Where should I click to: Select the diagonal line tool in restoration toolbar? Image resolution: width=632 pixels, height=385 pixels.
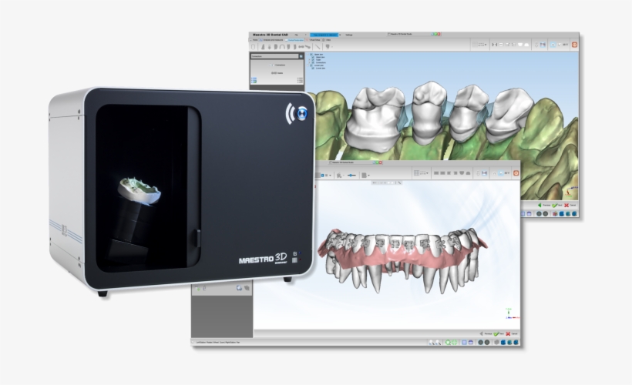tap(318, 47)
